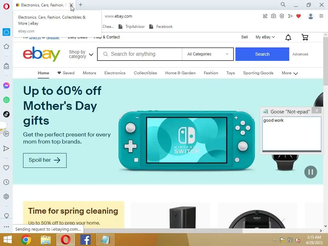Take a snapshot with camera icon
The width and height of the screenshot is (328, 246).
274,16
